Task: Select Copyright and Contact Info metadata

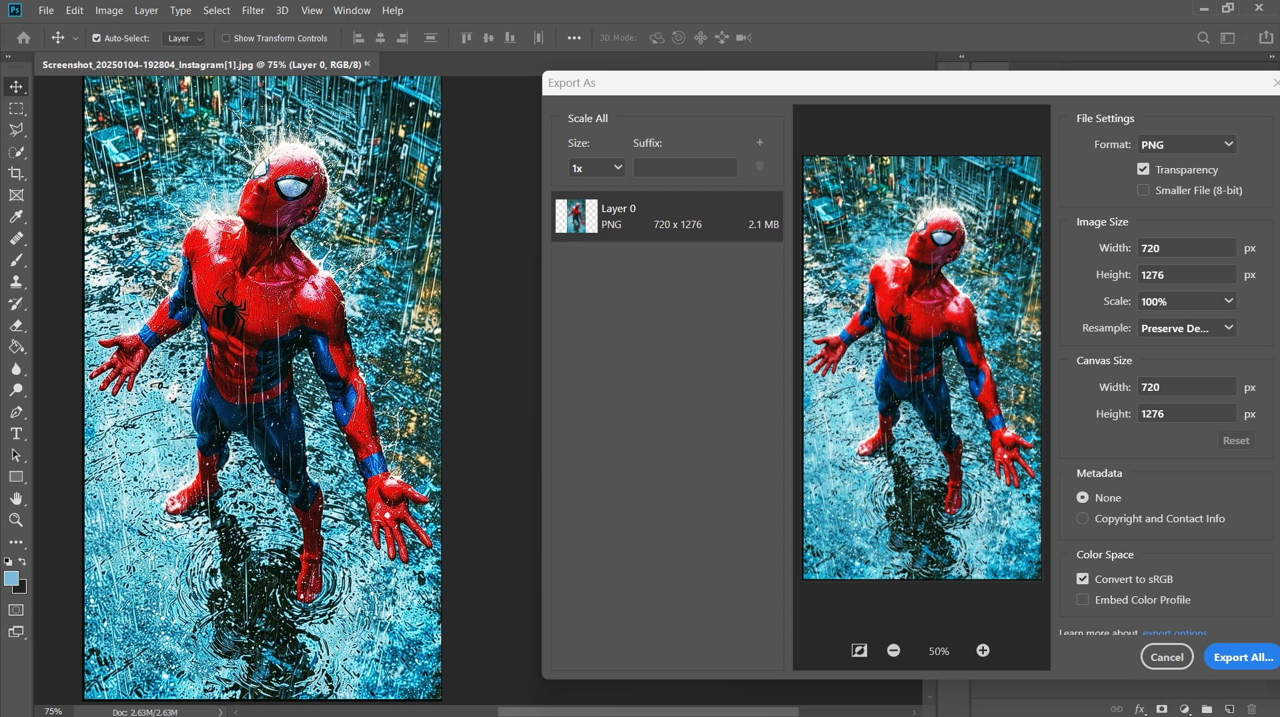Action: coord(1083,519)
